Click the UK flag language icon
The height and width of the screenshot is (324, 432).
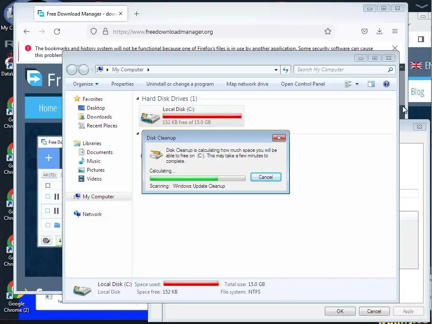[416, 65]
